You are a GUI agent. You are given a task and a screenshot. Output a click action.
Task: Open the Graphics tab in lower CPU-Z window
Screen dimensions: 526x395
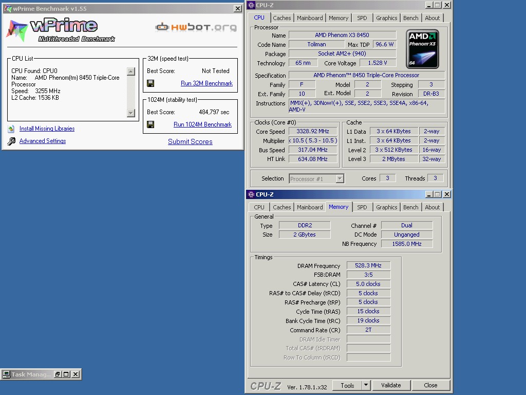[x=386, y=208]
